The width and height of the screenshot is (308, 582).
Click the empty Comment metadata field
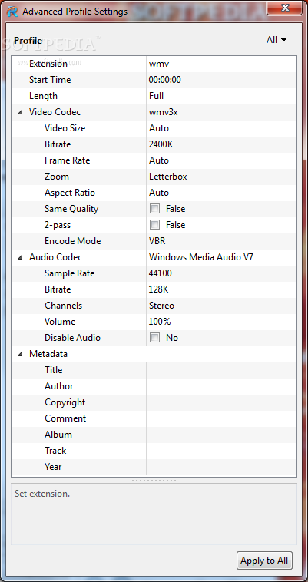(221, 418)
